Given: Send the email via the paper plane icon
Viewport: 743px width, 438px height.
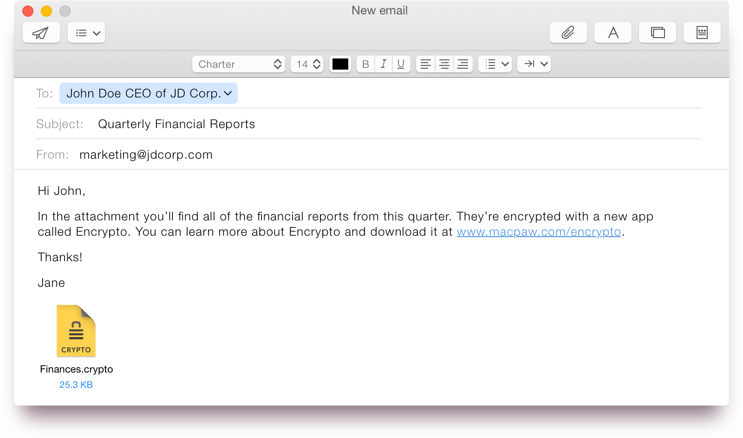Looking at the screenshot, I should tap(41, 32).
